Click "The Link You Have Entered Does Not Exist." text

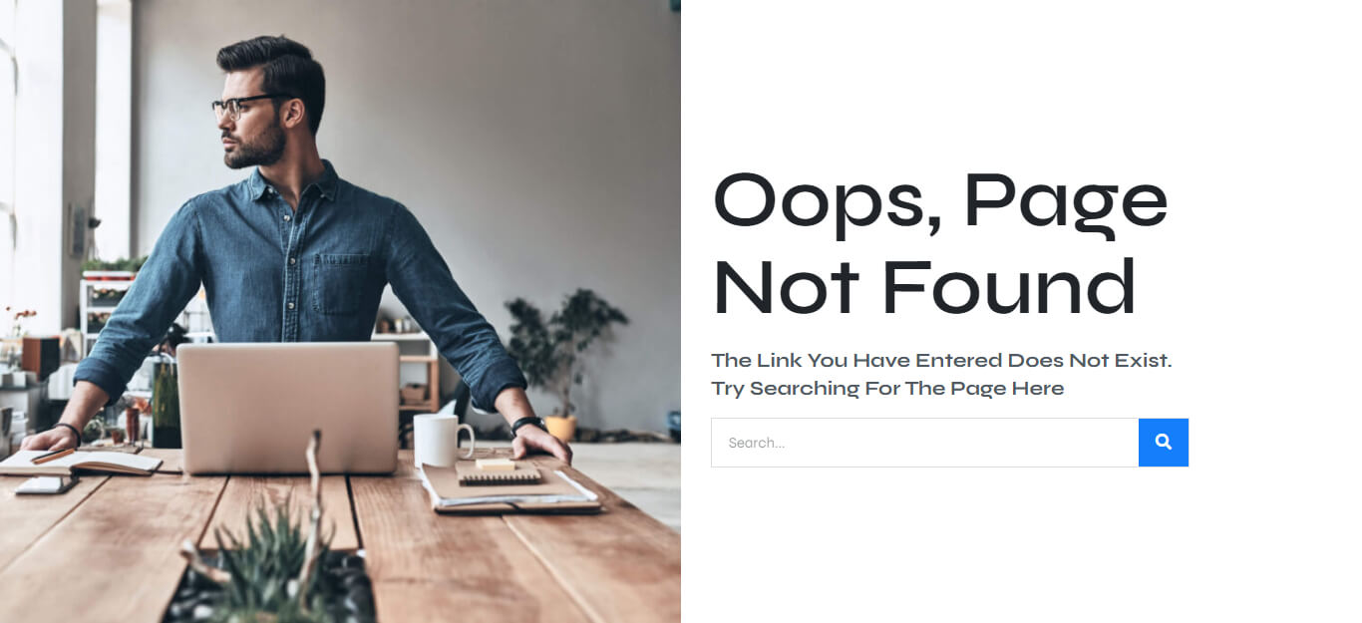(x=941, y=360)
